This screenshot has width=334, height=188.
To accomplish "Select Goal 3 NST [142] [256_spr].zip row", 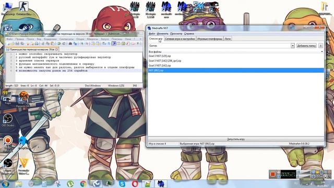I will [236, 61].
